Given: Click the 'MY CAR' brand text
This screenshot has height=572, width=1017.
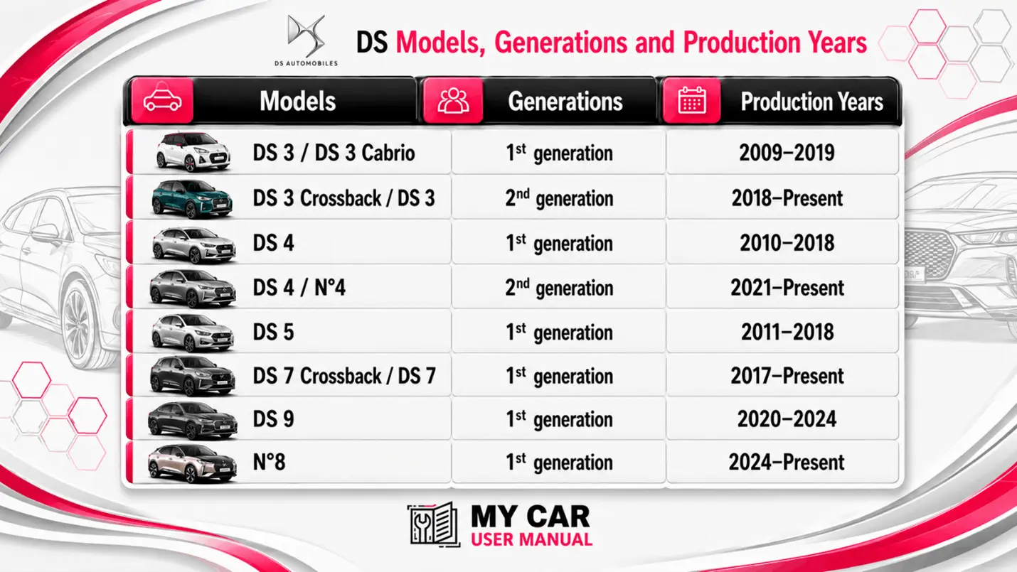Looking at the screenshot, I should pyautogui.click(x=531, y=516).
